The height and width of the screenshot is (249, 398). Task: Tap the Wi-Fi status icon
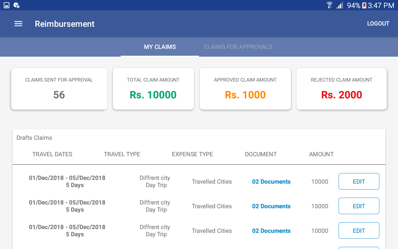point(329,5)
